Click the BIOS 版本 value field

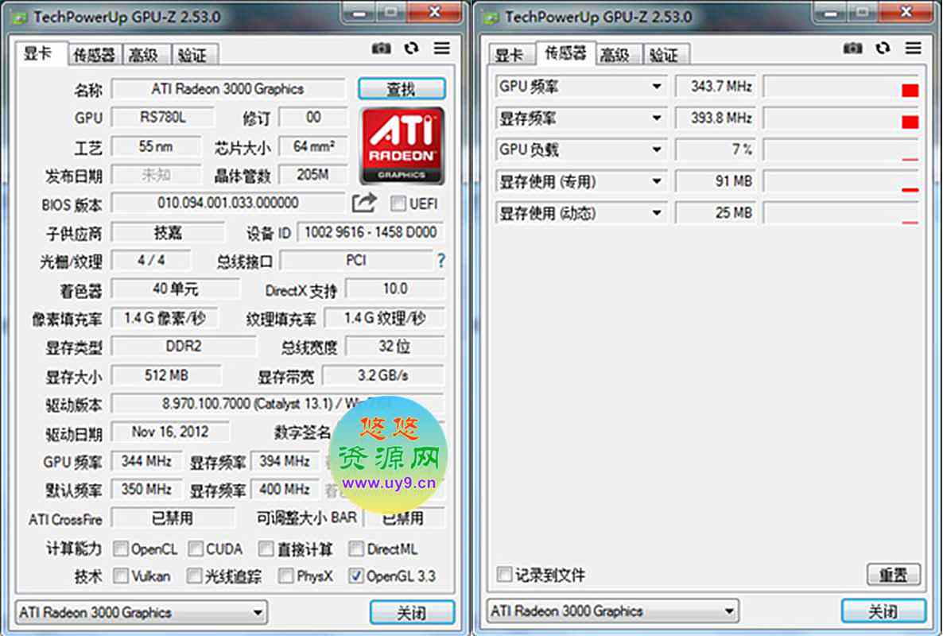click(x=228, y=204)
